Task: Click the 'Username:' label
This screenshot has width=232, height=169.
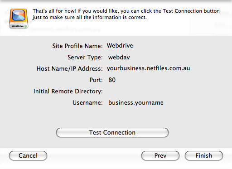Action: pos(87,103)
